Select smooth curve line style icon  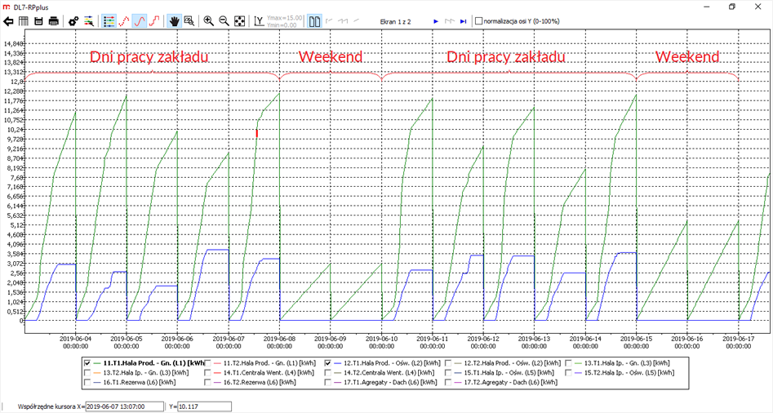140,21
